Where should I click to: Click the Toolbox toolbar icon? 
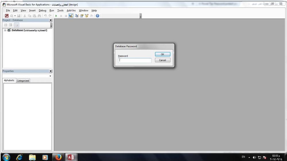[x=92, y=16]
